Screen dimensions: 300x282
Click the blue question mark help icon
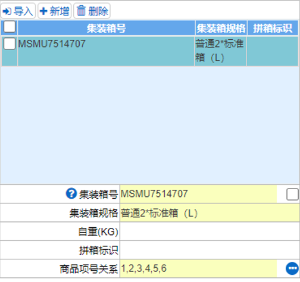(x=71, y=193)
